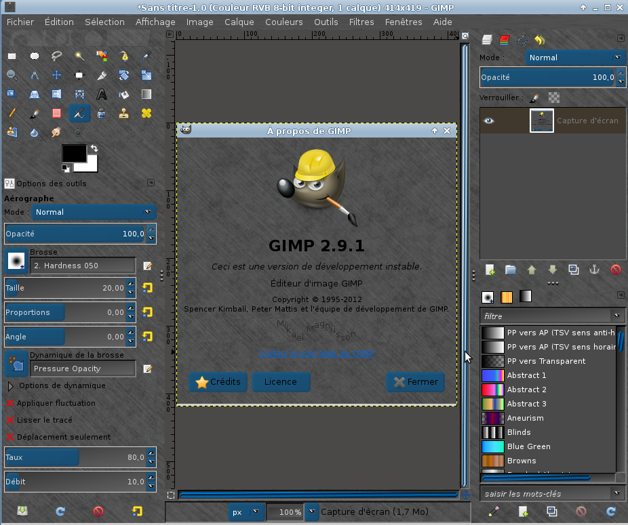Viewport: 628px width, 525px height.
Task: Open the saisir les mots-clés dropdown arrow
Action: 616,493
